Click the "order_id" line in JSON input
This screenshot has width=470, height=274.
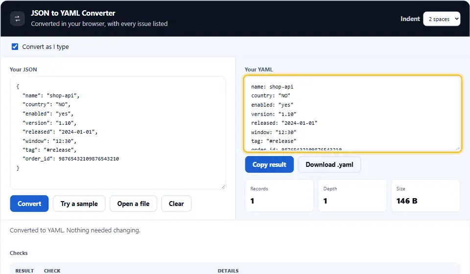[70, 159]
